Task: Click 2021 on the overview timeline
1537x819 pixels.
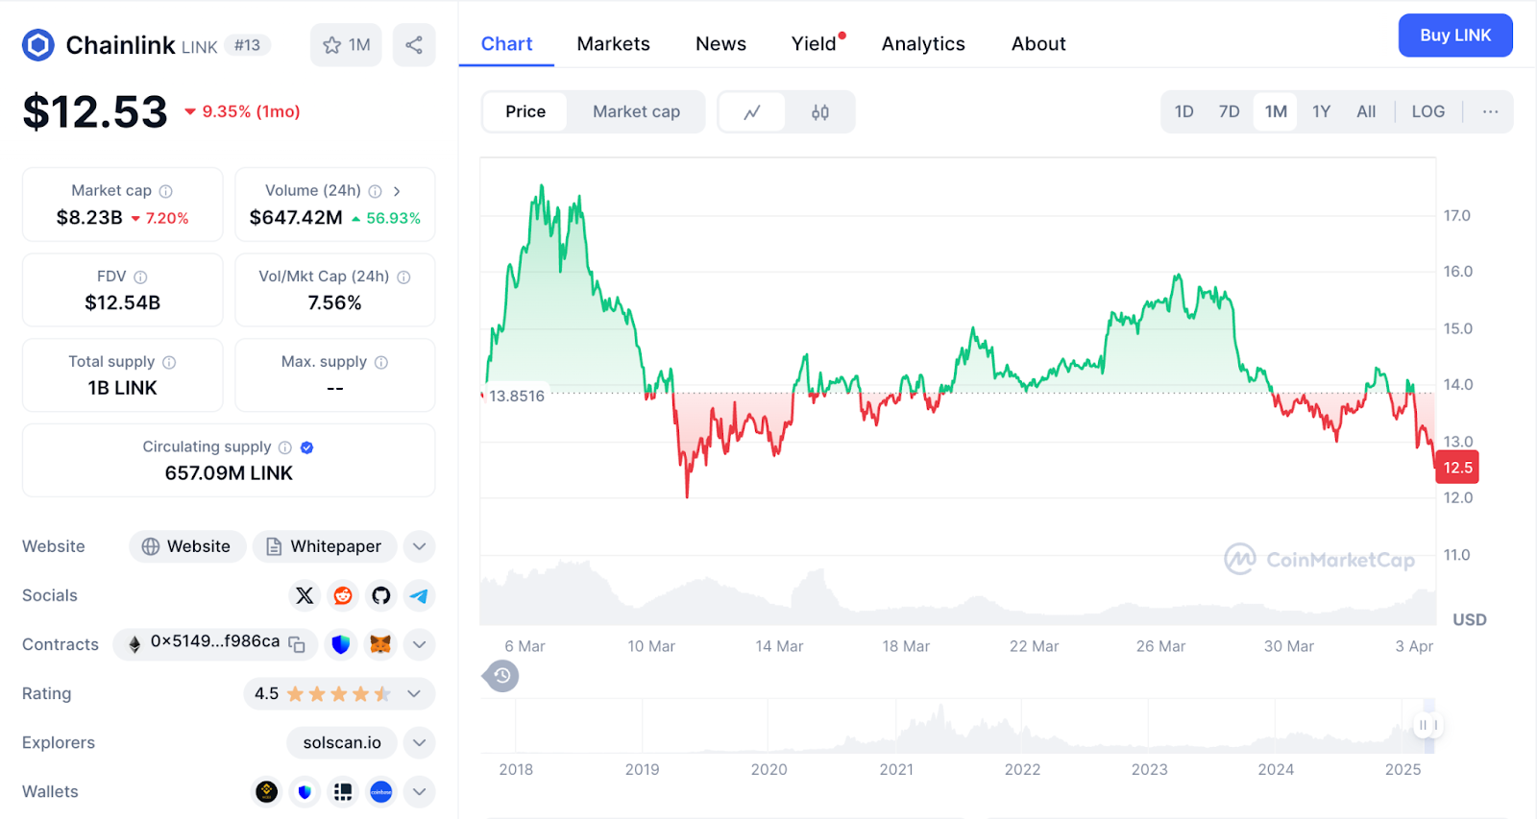Action: point(896,769)
